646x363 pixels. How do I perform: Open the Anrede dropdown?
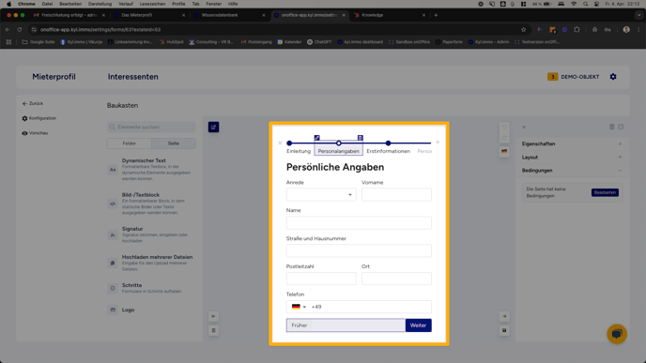click(321, 195)
